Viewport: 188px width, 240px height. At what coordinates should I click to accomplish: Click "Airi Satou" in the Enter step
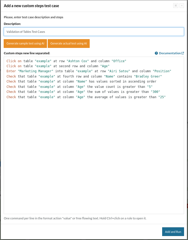pos(119,71)
